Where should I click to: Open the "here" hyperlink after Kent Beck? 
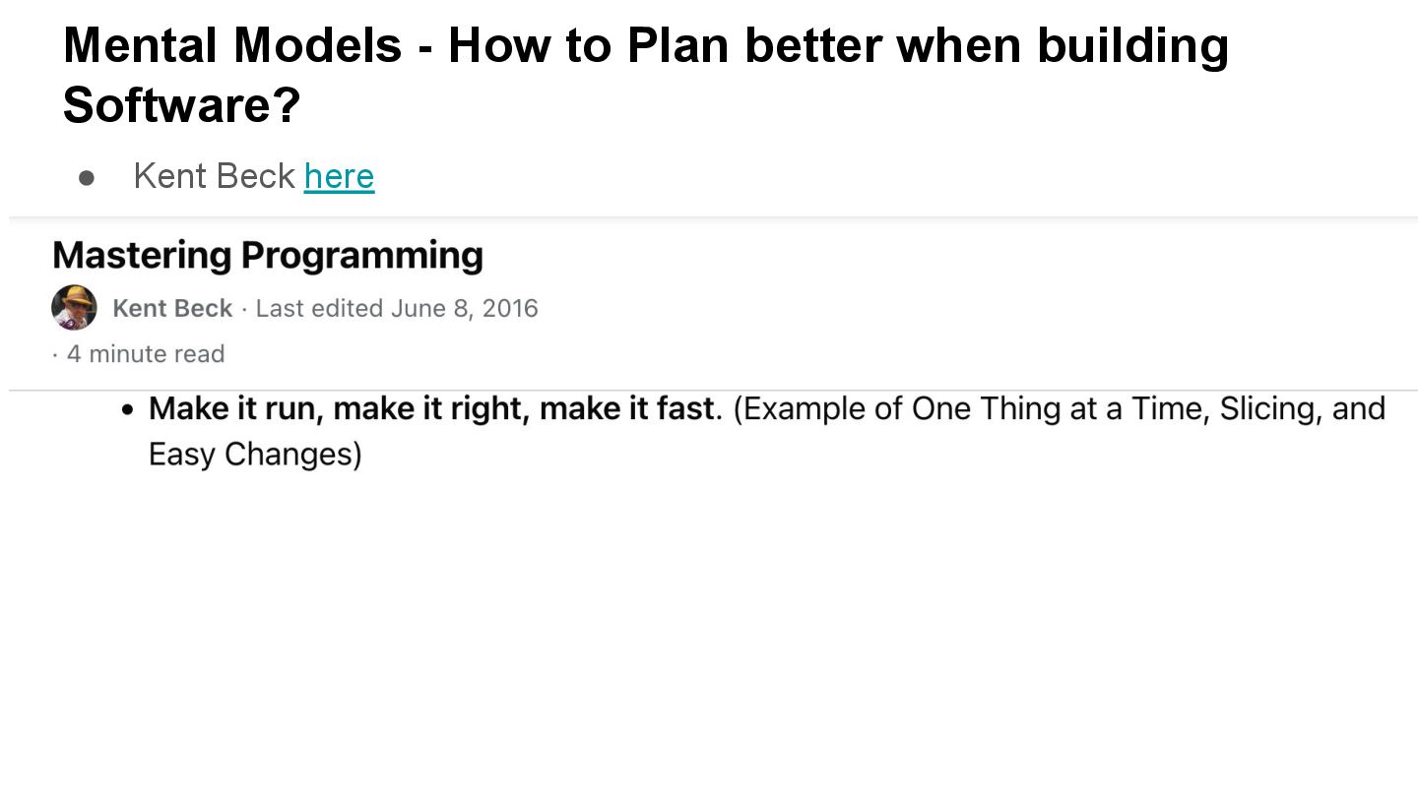click(339, 176)
